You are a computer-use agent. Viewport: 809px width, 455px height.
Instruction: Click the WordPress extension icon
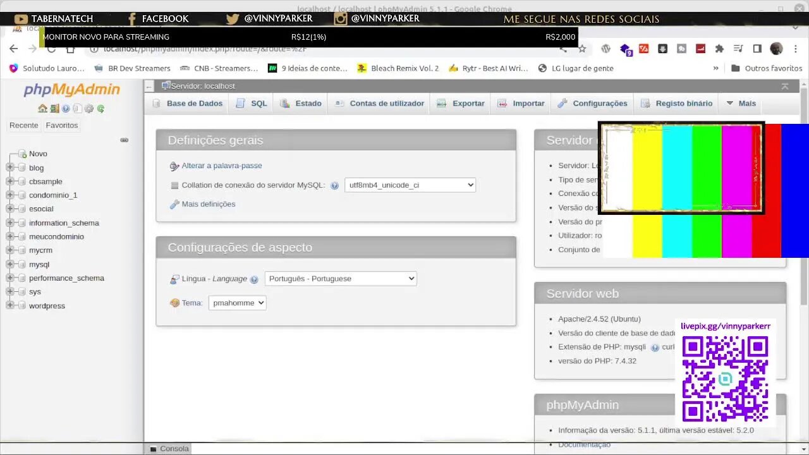(605, 49)
